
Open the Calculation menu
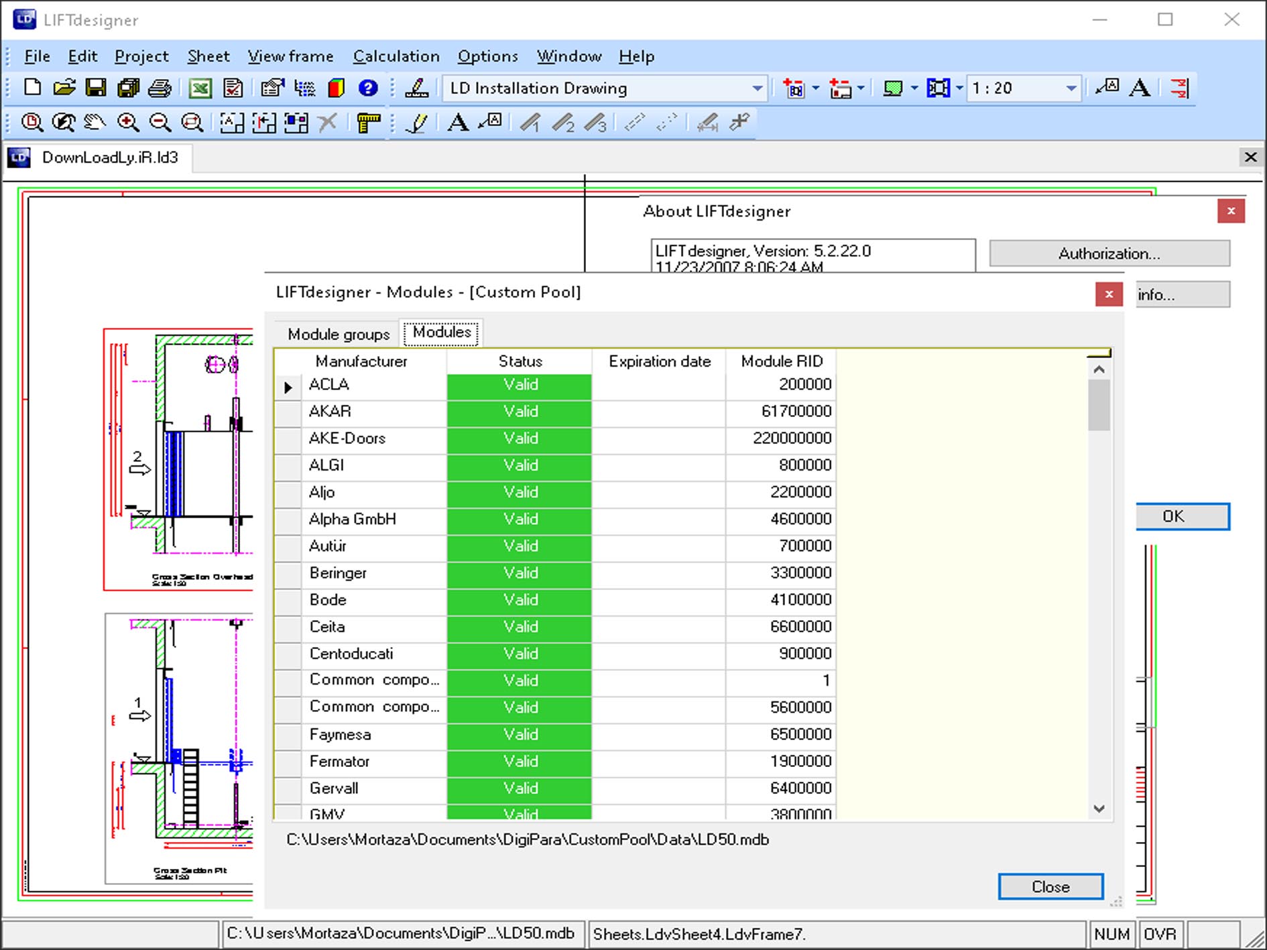coord(396,56)
